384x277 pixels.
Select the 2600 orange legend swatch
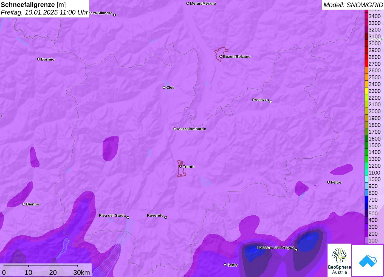pos(366,70)
